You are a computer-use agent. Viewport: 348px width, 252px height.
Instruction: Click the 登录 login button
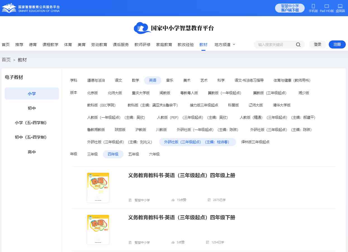click(318, 44)
